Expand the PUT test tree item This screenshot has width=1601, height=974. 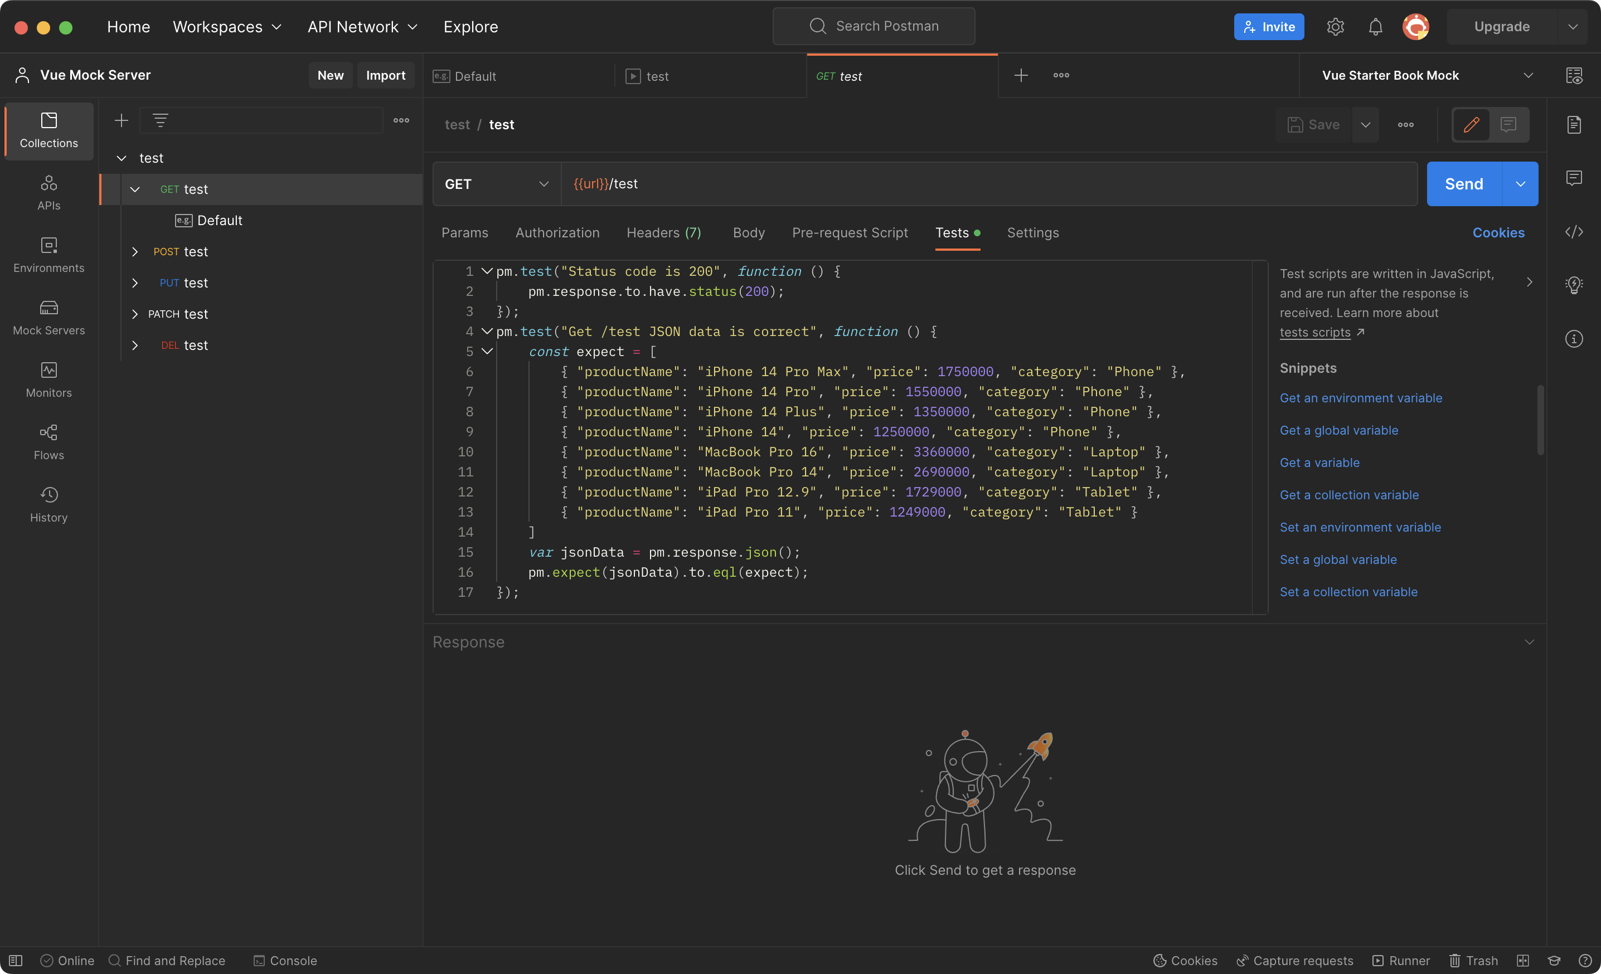(135, 283)
